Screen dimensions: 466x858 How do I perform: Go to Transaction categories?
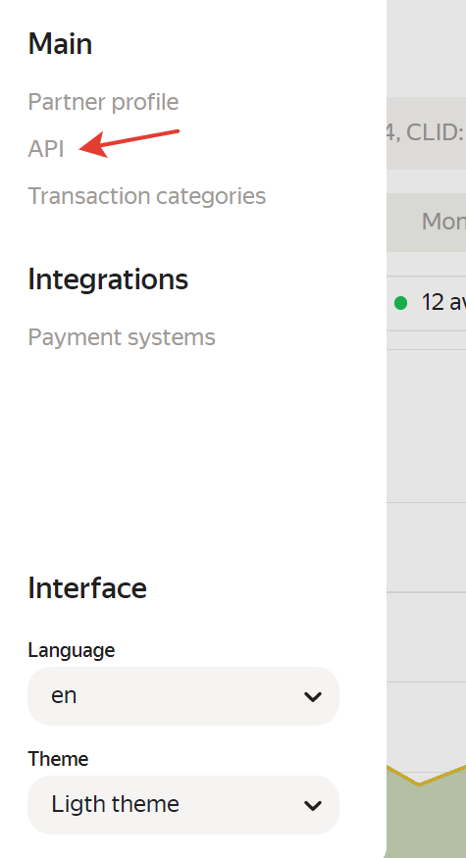tap(147, 196)
